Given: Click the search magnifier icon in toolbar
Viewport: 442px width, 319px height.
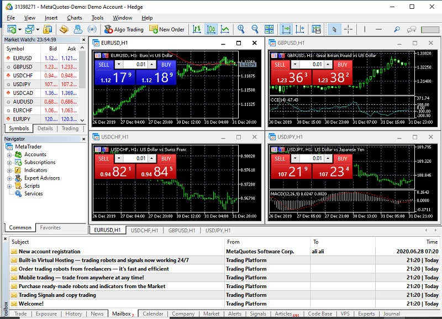Looking at the screenshot, I should tap(397, 29).
